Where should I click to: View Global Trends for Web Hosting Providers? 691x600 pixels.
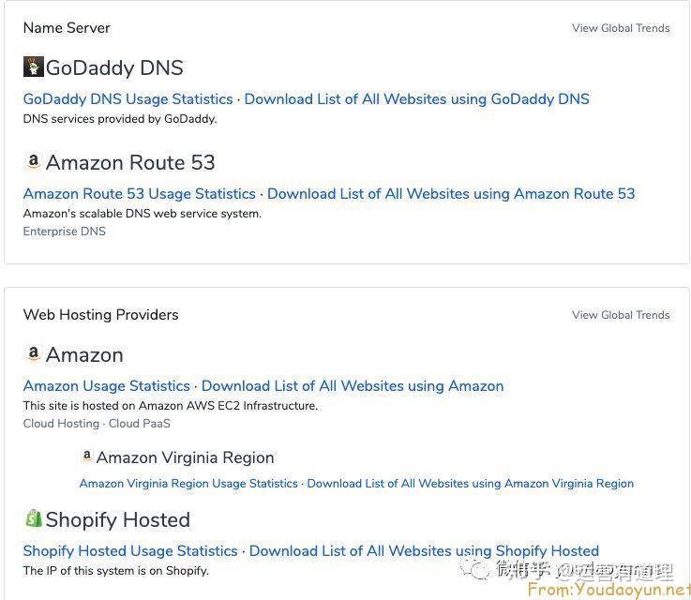tap(621, 315)
